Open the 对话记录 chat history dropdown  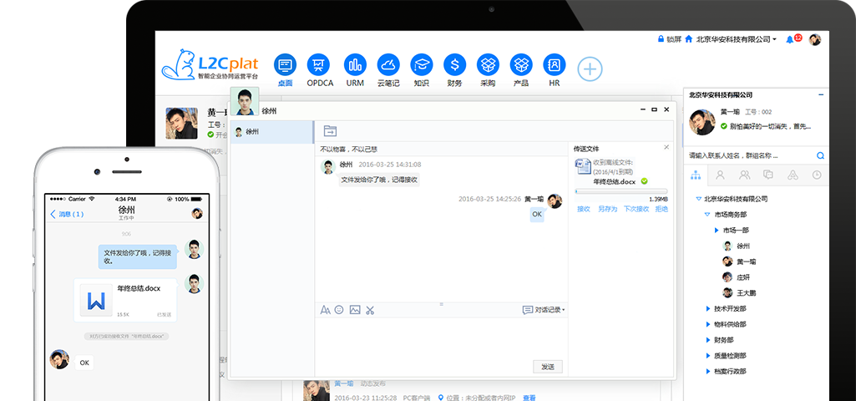(x=544, y=310)
